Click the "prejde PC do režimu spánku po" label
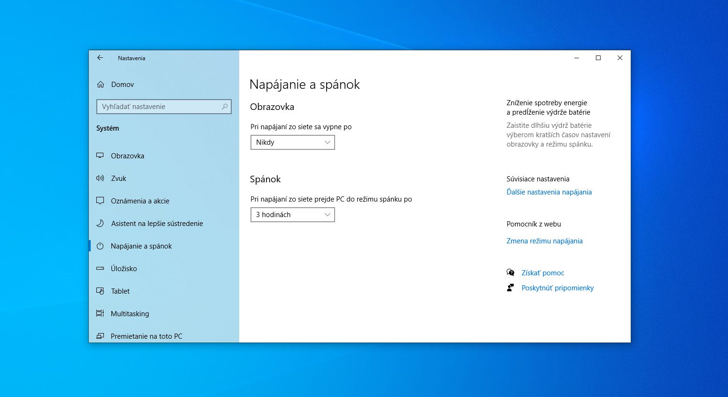 pos(363,199)
